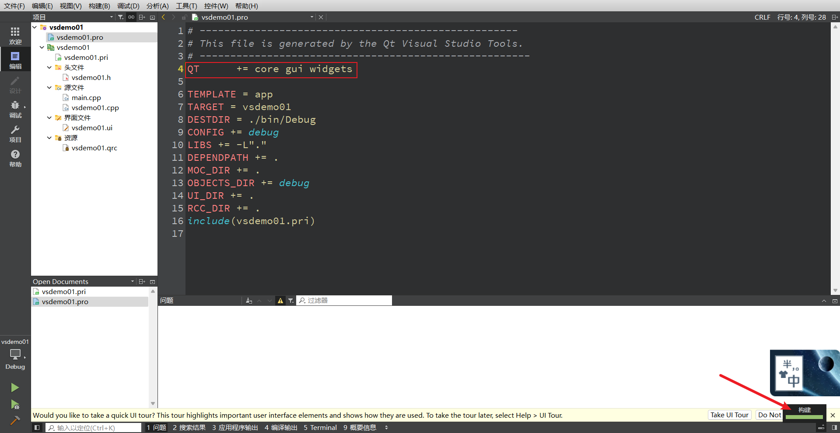Go back in editor navigation history
This screenshot has height=433, width=840.
click(163, 17)
